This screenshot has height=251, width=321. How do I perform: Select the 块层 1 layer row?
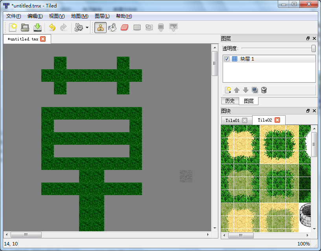tap(269, 59)
